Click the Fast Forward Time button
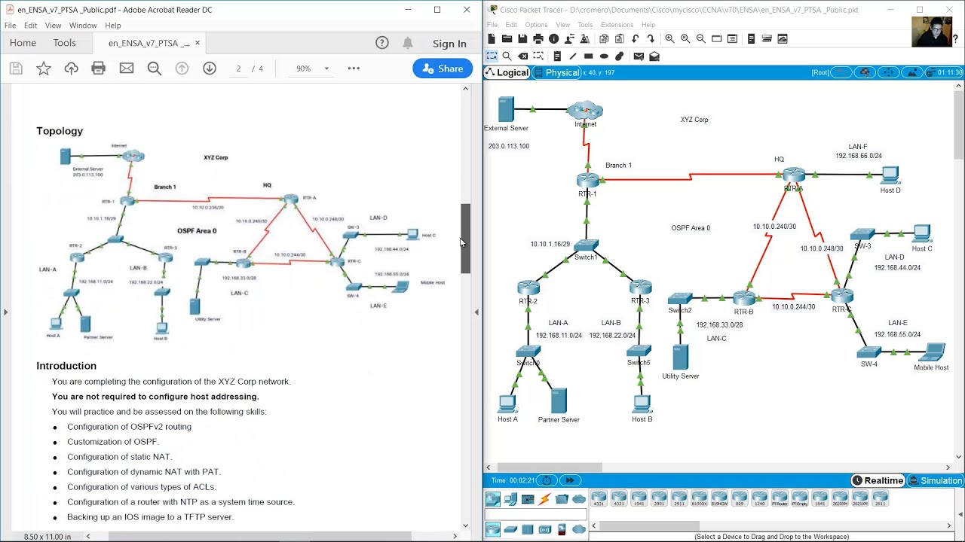Screen dimensions: 965x542 point(570,480)
